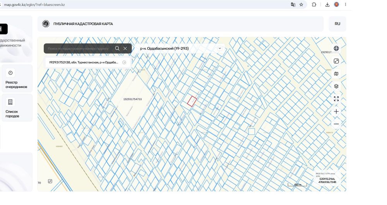
Task: Click the Публичная кадастровая карта title
Action: 83,24
